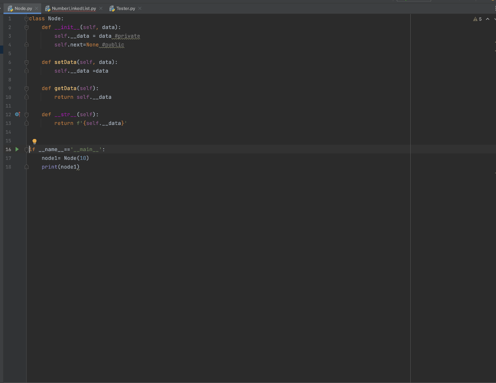Screen dimensions: 496x383
Task: Click line number 13 in the gutter
Action: coord(8,123)
